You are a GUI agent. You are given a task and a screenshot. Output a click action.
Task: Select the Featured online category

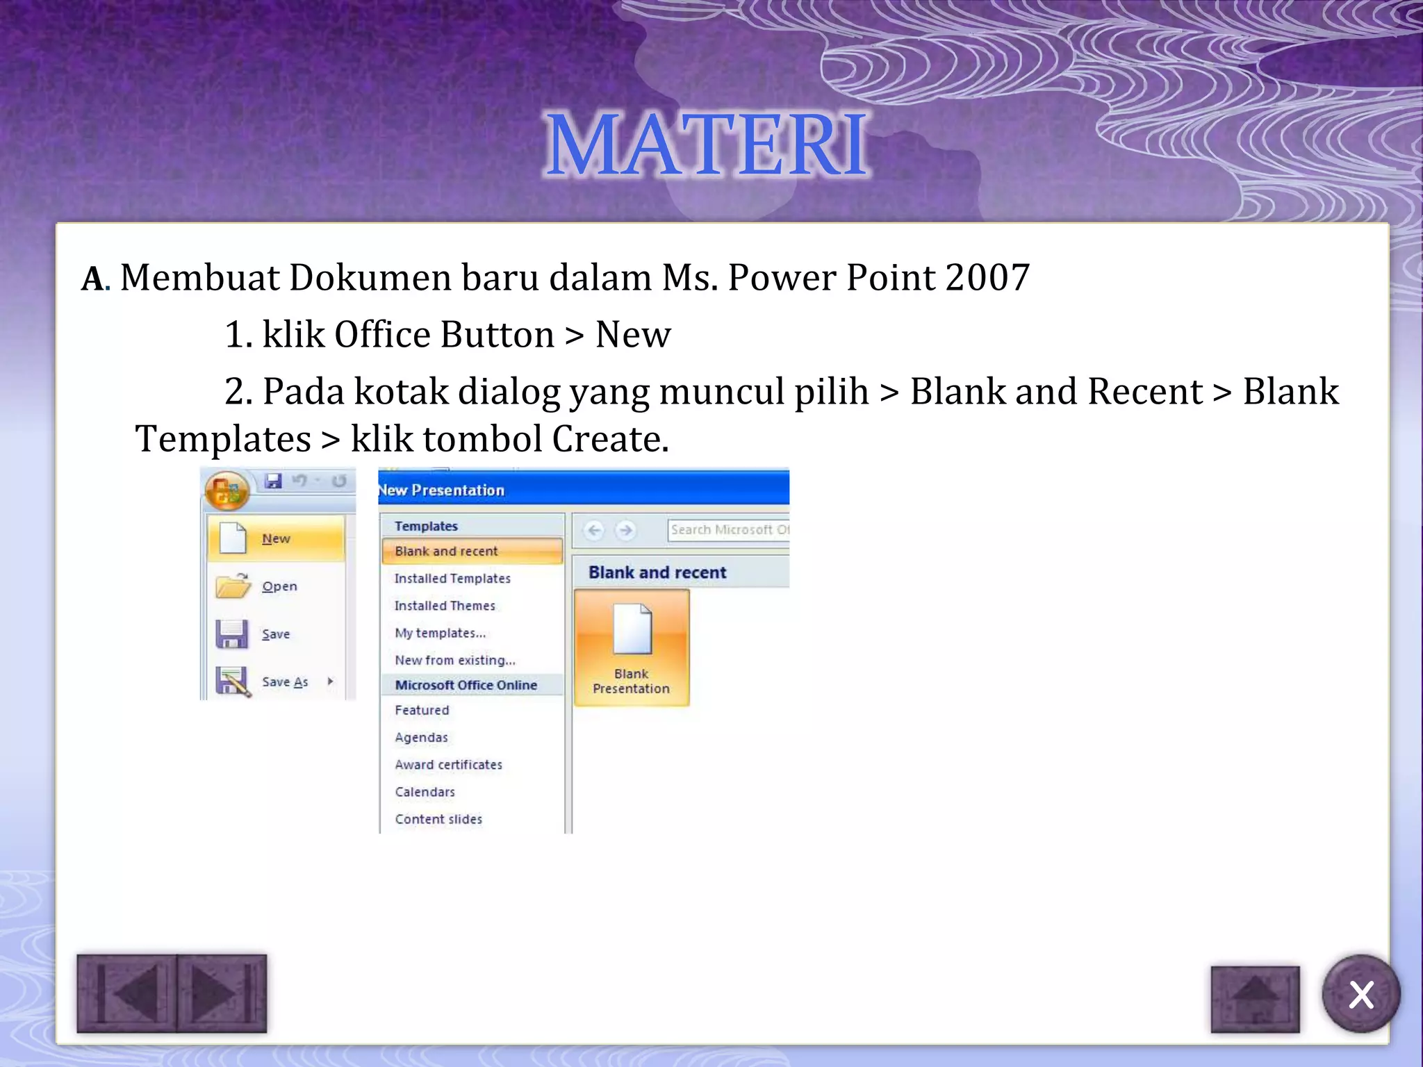[x=422, y=710]
